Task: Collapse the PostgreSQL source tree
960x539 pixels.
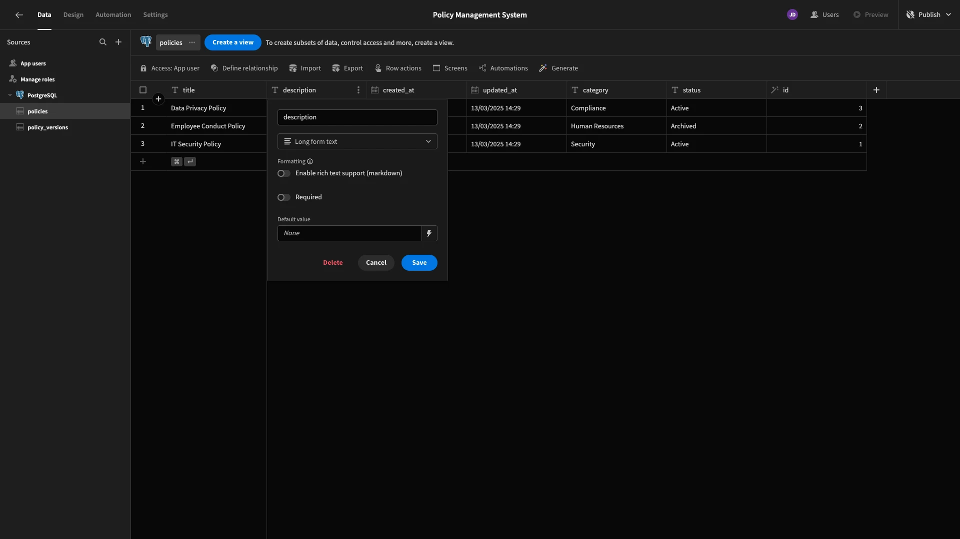Action: (10, 95)
